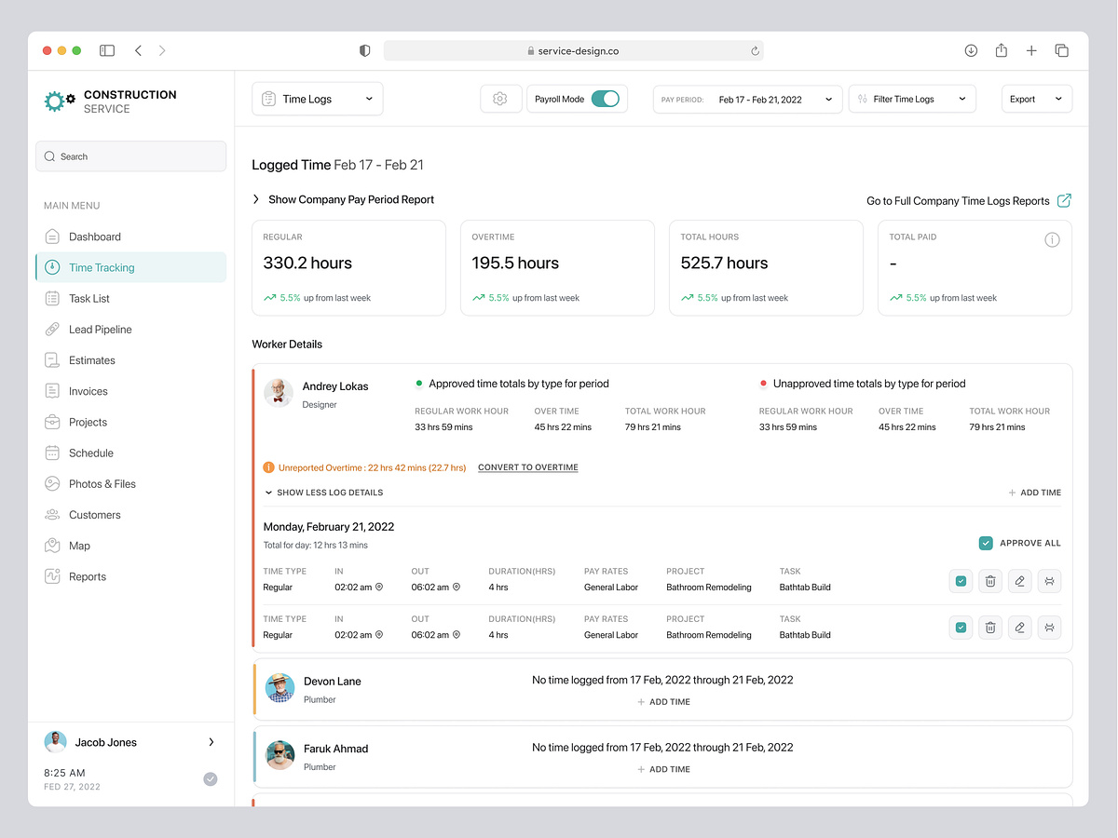Click the location pin next to the first row Out time

coord(457,588)
